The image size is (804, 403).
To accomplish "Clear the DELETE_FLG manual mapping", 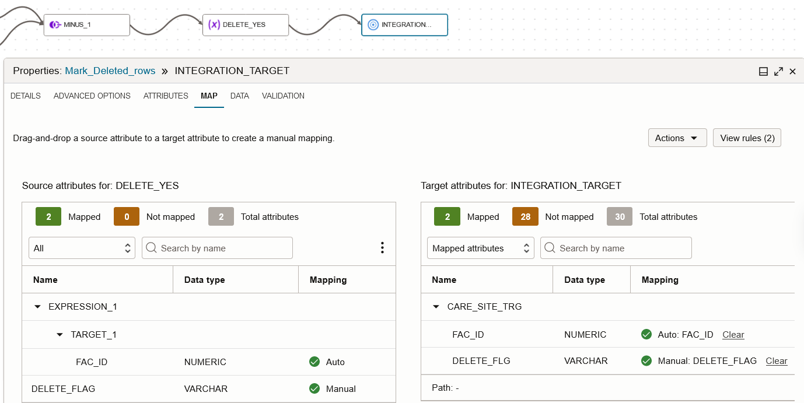I will click(x=776, y=360).
